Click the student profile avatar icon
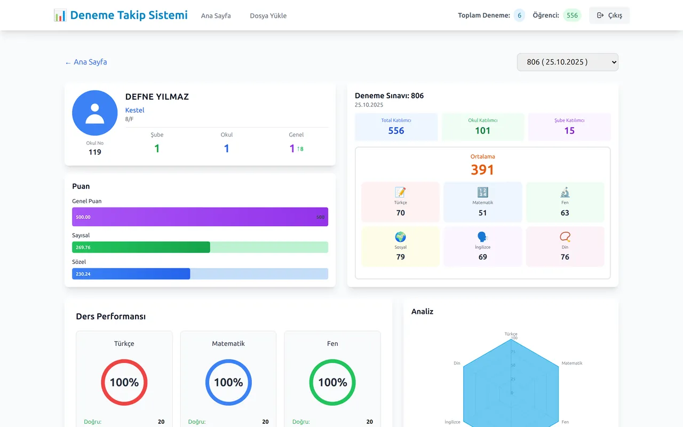Image resolution: width=683 pixels, height=427 pixels. coord(95,113)
